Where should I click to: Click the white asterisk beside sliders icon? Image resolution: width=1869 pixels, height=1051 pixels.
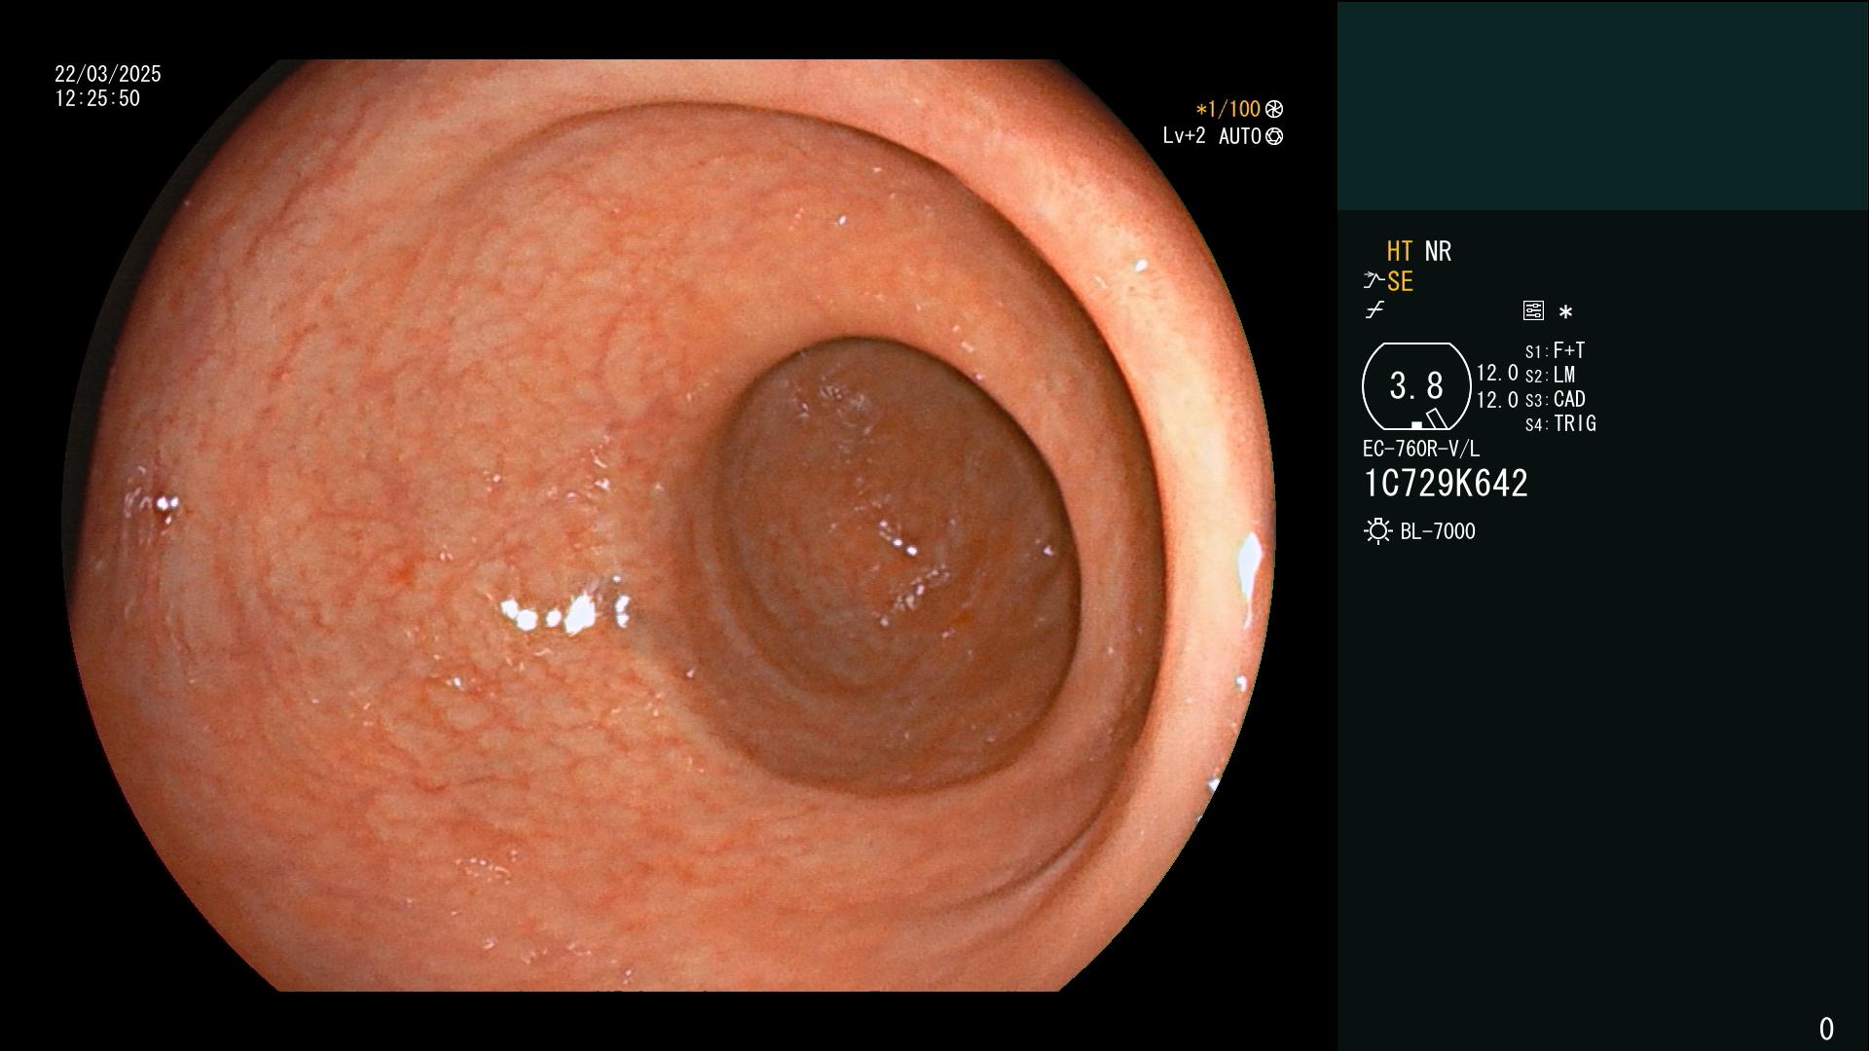point(1565,311)
